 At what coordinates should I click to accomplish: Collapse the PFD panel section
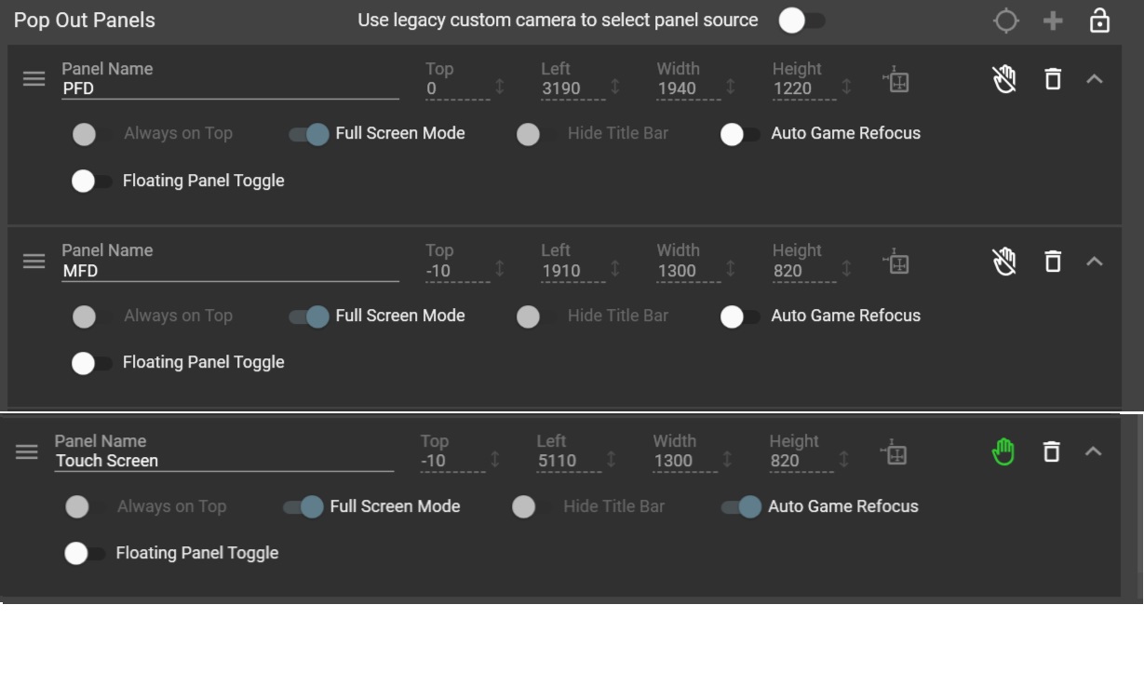pos(1094,80)
